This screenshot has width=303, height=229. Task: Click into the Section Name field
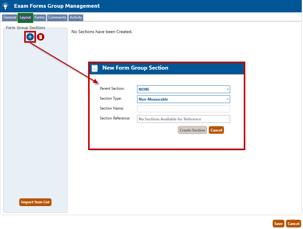pyautogui.click(x=183, y=109)
